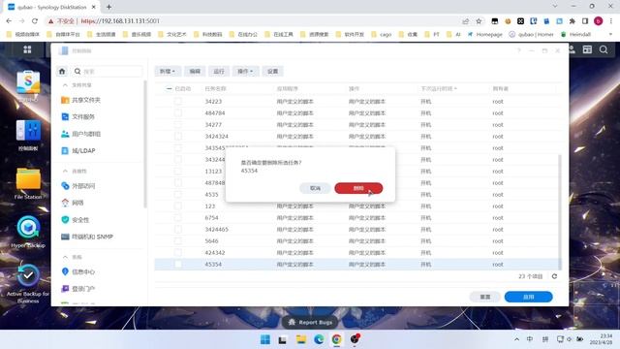Open Microsoft Edge from taskbar
620x349 pixels.
[x=319, y=339]
